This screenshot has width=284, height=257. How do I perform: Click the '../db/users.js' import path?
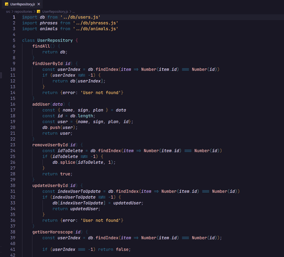pyautogui.click(x=80, y=17)
